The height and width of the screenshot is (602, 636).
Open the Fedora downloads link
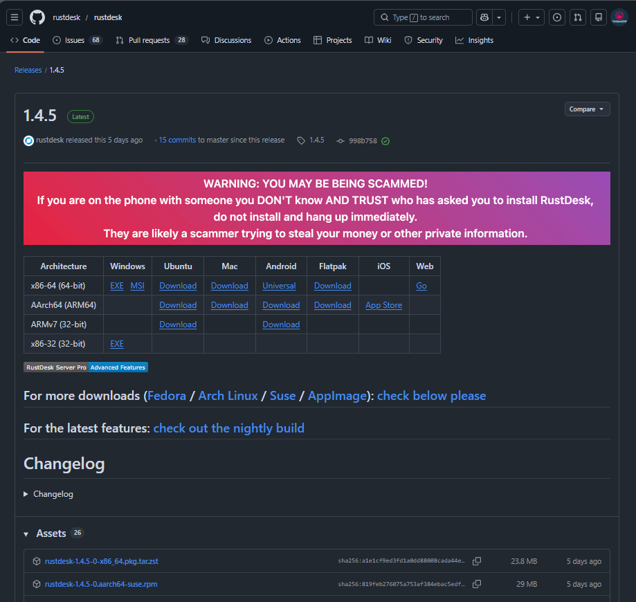167,396
